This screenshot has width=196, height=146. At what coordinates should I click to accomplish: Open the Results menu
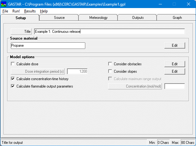pyautogui.click(x=30, y=11)
